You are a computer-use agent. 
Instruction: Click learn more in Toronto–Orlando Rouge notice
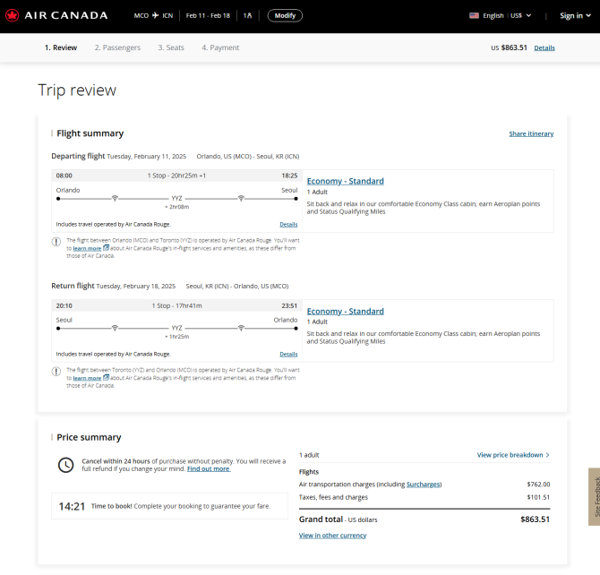point(87,378)
